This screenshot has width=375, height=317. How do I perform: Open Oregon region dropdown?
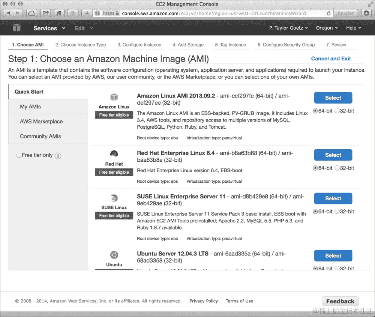click(327, 28)
